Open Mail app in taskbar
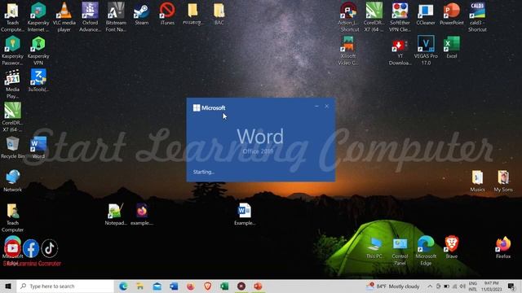 pyautogui.click(x=157, y=286)
